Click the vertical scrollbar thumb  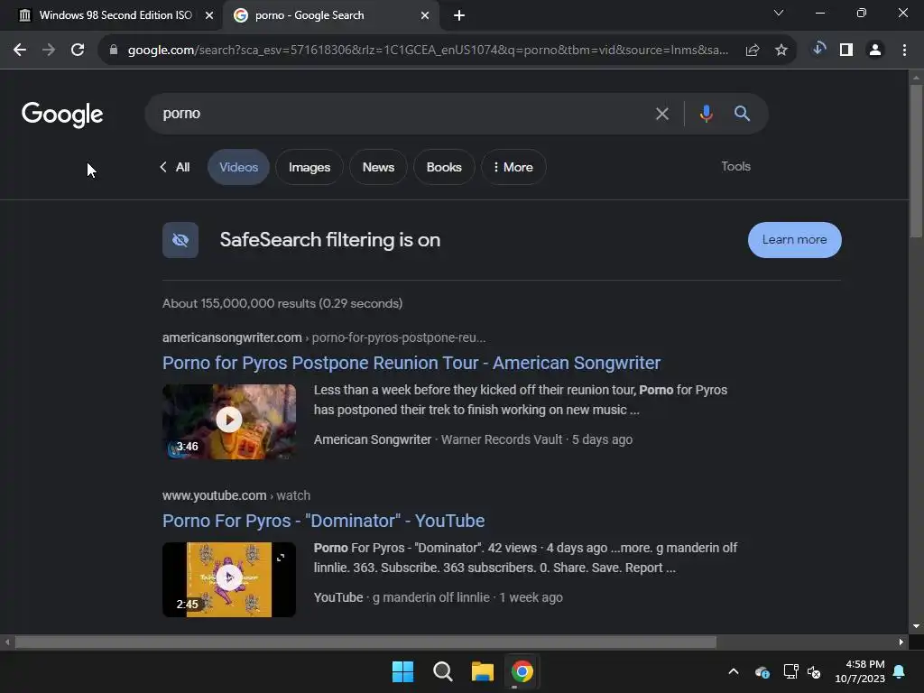click(916, 161)
